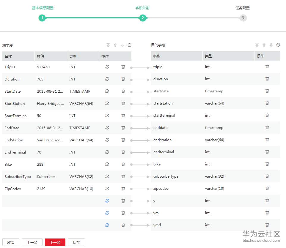Click refresh icon in TripID source row
Viewport: 286px width, 248px height.
click(x=107, y=67)
